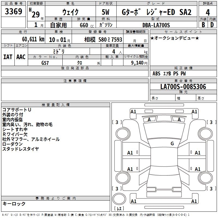
Task: Select the model code DBA-LA700S
Action: [x=156, y=25]
